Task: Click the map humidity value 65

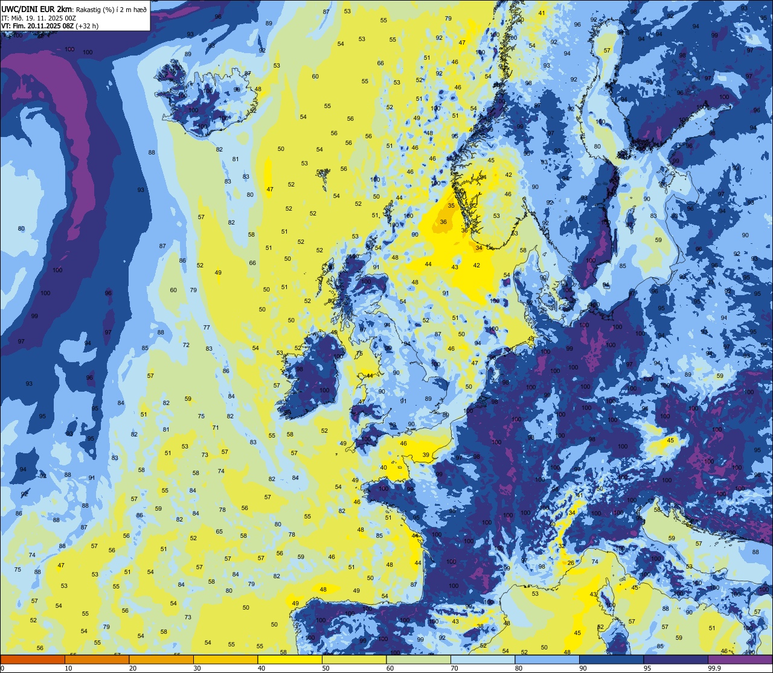Action: (219, 532)
